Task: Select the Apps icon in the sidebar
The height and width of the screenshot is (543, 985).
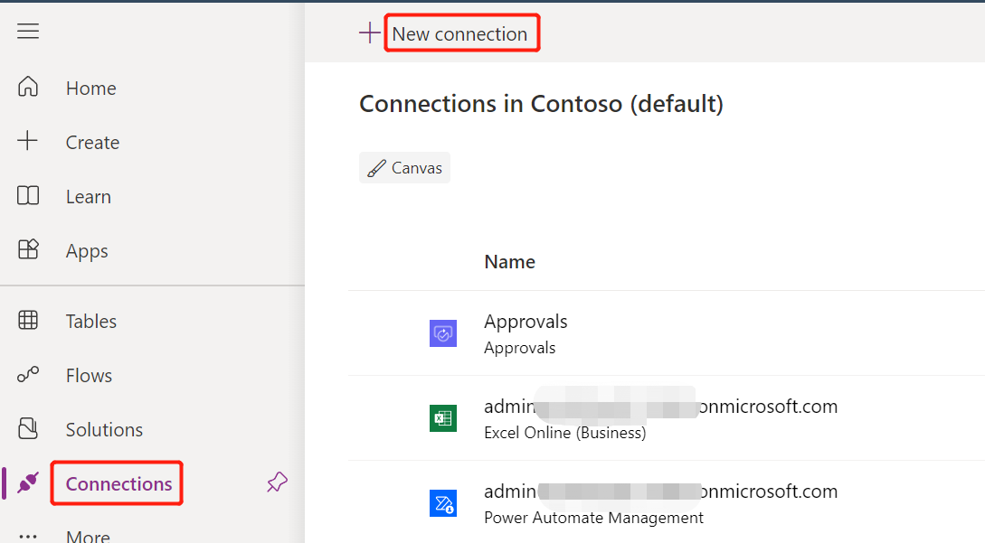Action: [x=28, y=250]
